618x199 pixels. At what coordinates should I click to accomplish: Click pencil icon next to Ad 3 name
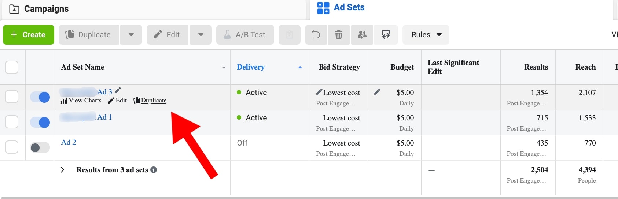coord(118,91)
